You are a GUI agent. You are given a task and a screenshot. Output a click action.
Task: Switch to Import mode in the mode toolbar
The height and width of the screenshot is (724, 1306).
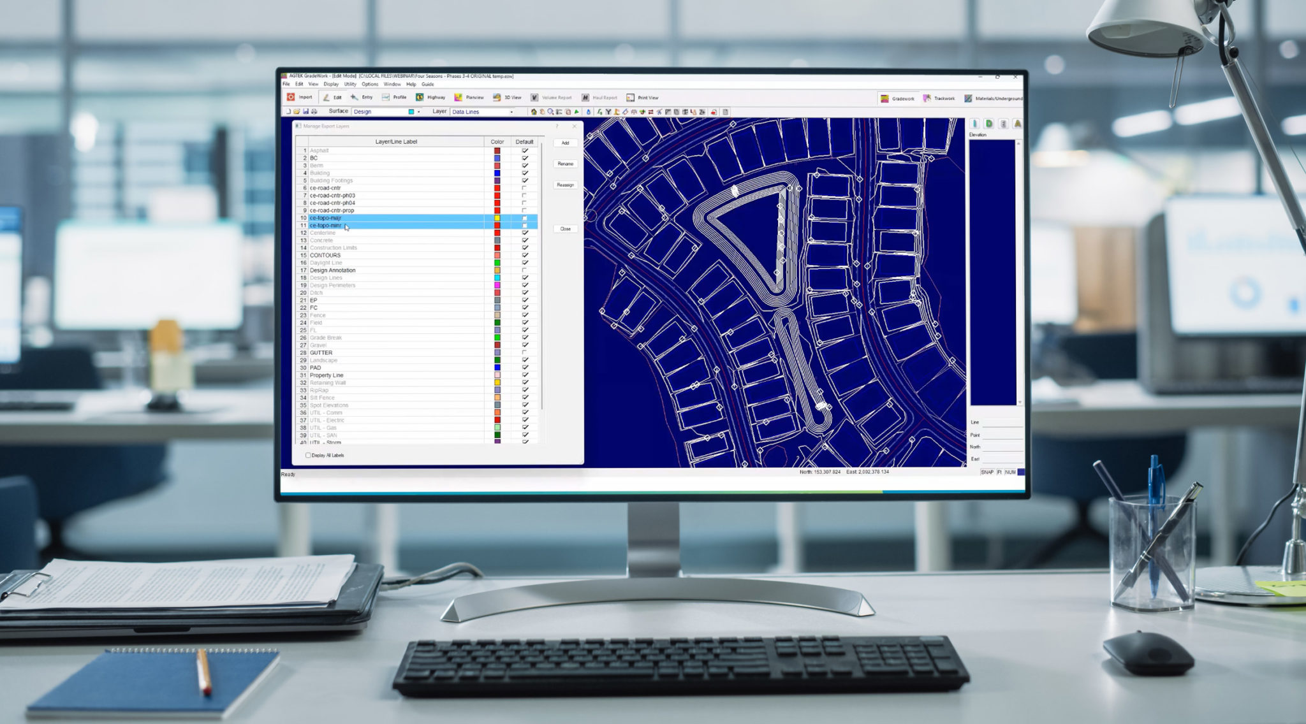(x=300, y=97)
